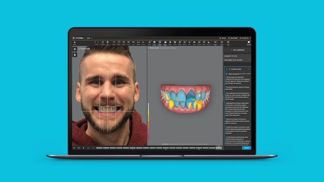Show the Lower arch only
The height and width of the screenshot is (182, 324).
pyautogui.click(x=143, y=42)
